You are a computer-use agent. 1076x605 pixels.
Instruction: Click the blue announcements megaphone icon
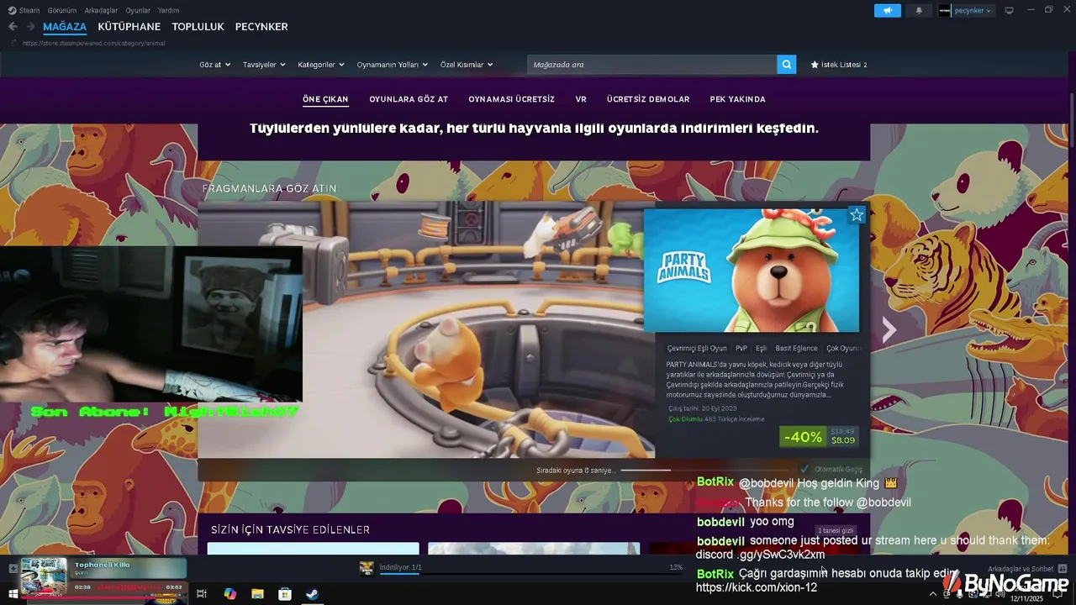pyautogui.click(x=887, y=10)
